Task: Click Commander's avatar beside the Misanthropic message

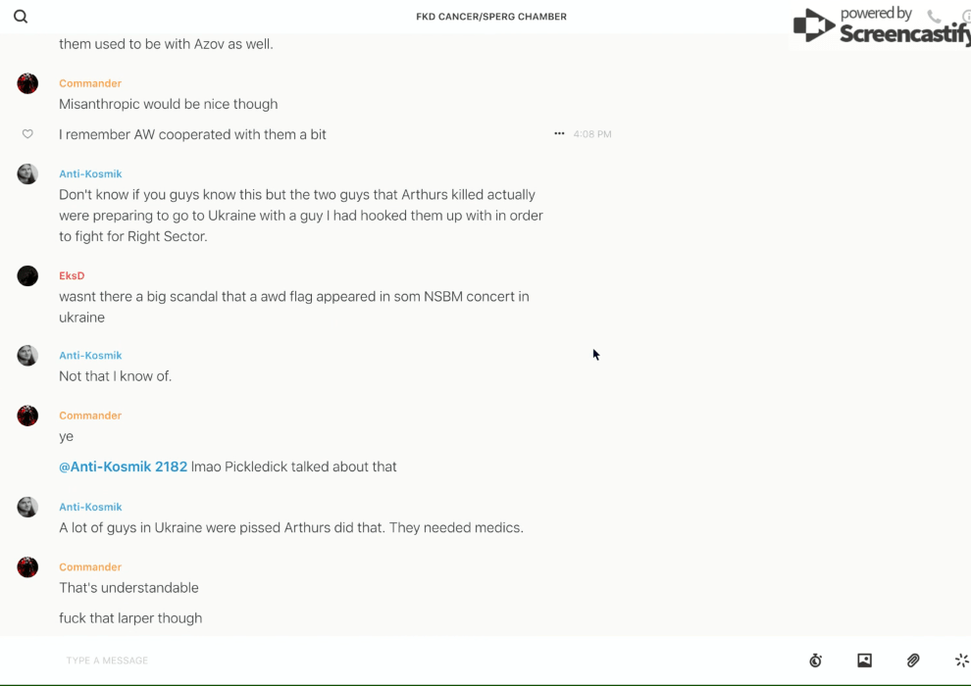Action: (27, 84)
